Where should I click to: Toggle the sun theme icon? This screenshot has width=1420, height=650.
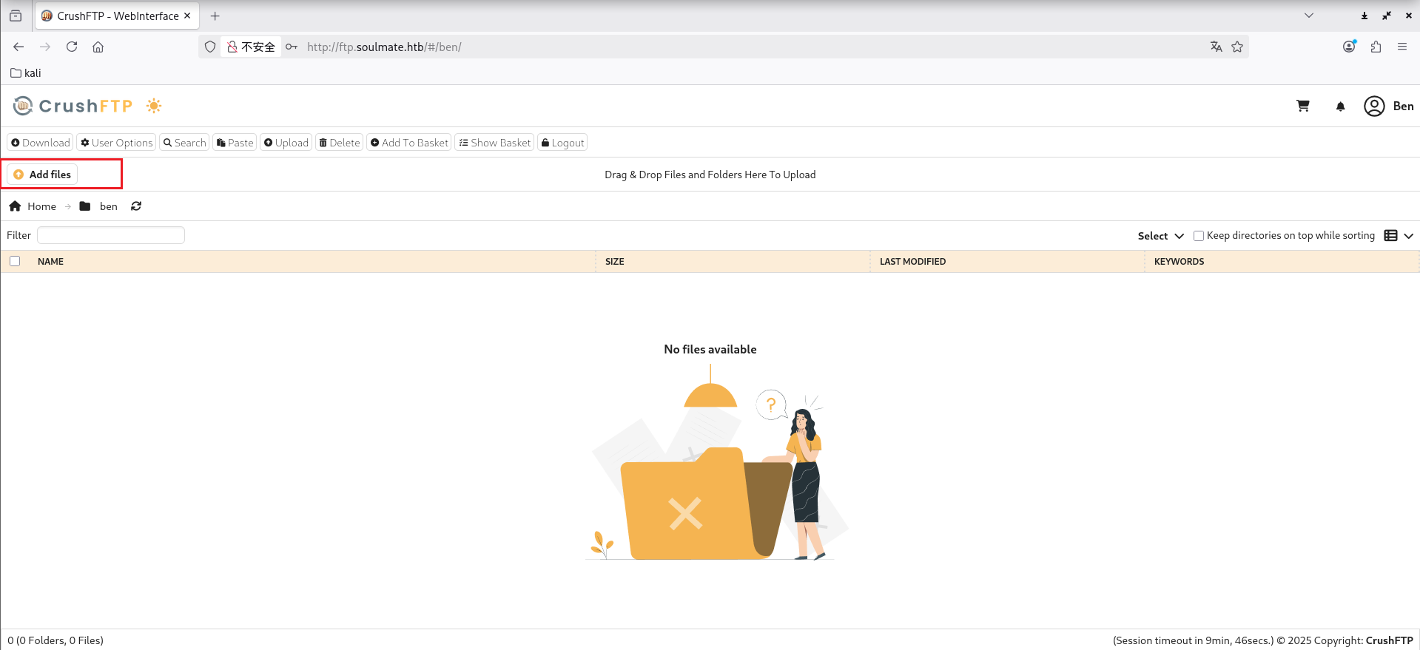point(154,106)
